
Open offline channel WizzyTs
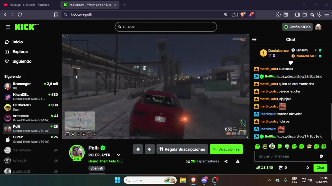pyautogui.click(x=31, y=161)
